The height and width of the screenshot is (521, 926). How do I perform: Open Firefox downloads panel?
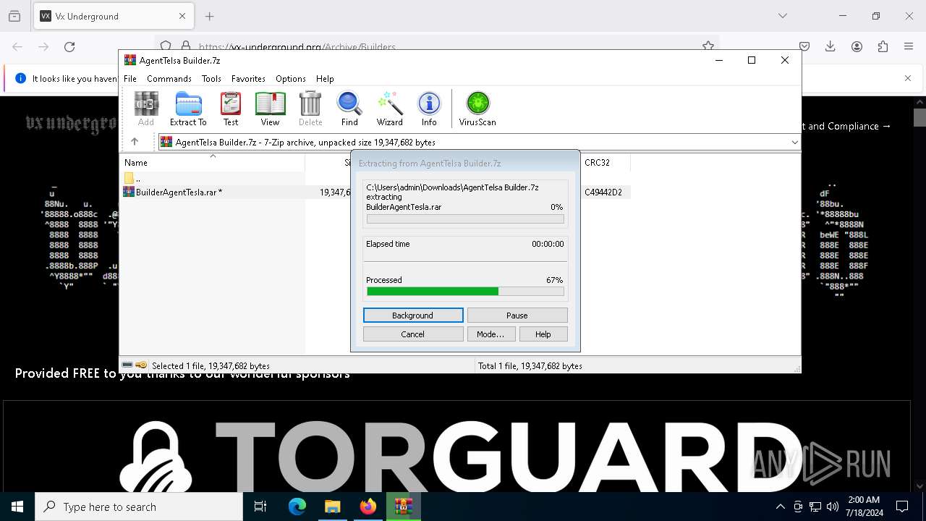pos(831,47)
